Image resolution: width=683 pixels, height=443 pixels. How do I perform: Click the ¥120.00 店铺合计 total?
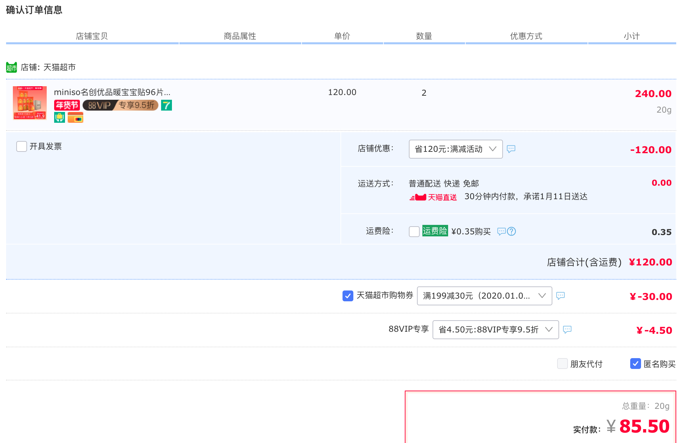[651, 262]
